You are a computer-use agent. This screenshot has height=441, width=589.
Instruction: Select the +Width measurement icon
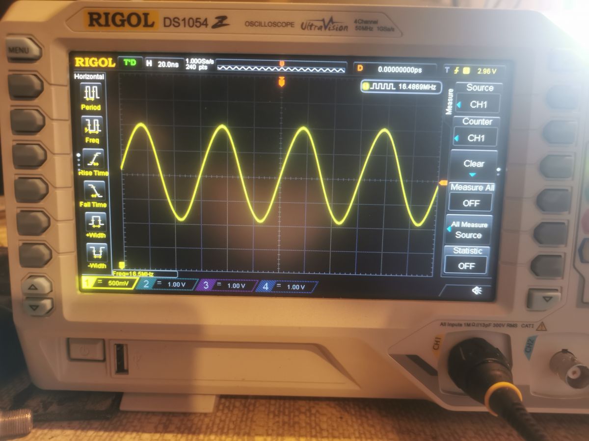95,225
